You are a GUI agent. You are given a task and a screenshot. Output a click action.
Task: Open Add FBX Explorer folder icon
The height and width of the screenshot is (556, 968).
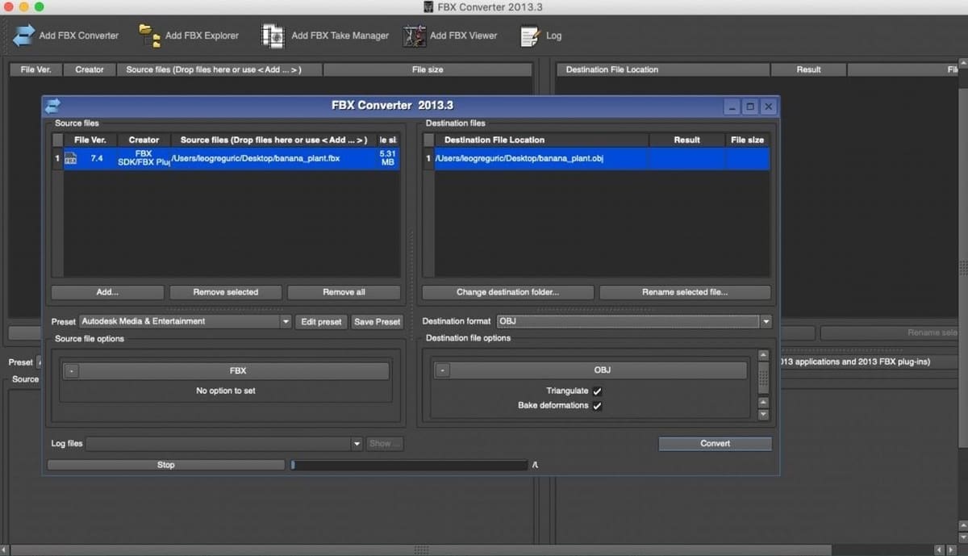point(149,36)
